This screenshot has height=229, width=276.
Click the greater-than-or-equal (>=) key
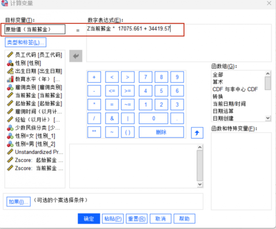pos(128,91)
